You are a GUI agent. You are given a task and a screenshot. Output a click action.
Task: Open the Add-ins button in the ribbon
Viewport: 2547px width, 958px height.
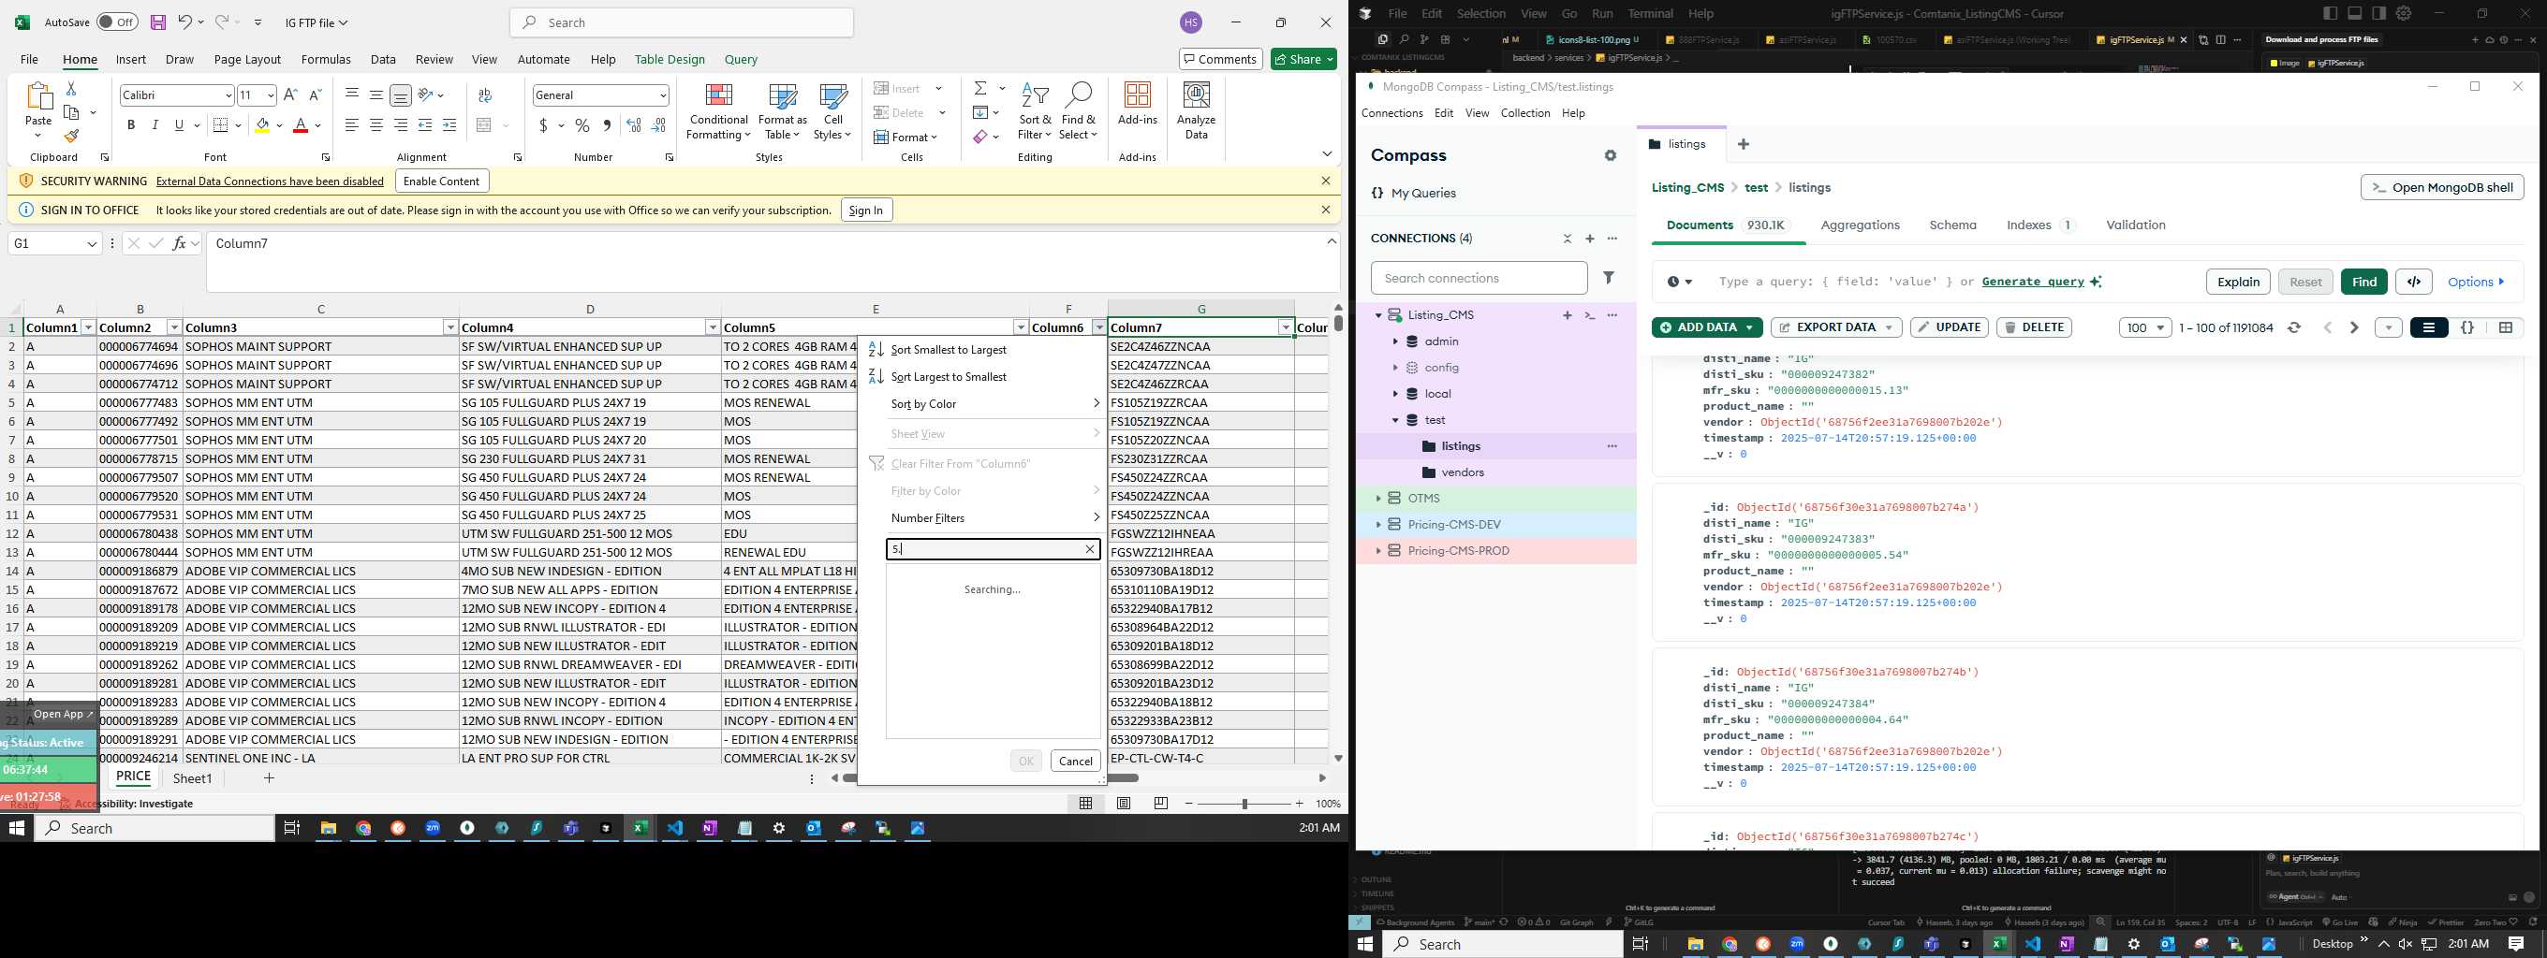[1137, 105]
